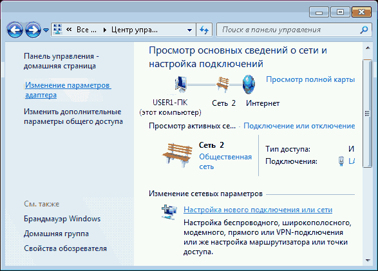Click the network icon in address bar

coord(57,30)
